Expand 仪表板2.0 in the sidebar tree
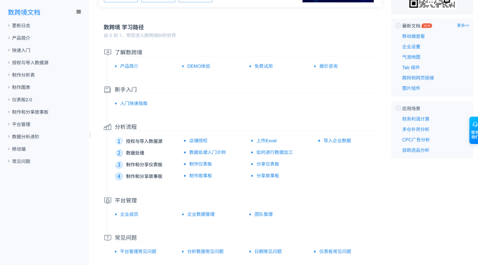This screenshot has width=478, height=265. tap(22, 99)
